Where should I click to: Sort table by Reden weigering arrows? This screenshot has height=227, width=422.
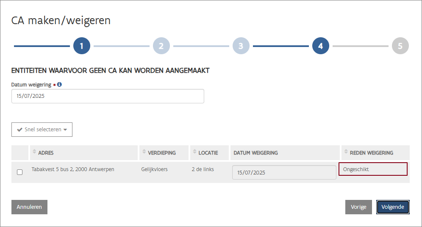tap(346, 152)
